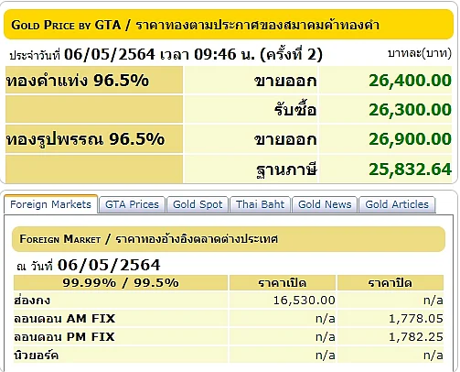
Task: Open the Gold Articles tab
Action: [397, 204]
